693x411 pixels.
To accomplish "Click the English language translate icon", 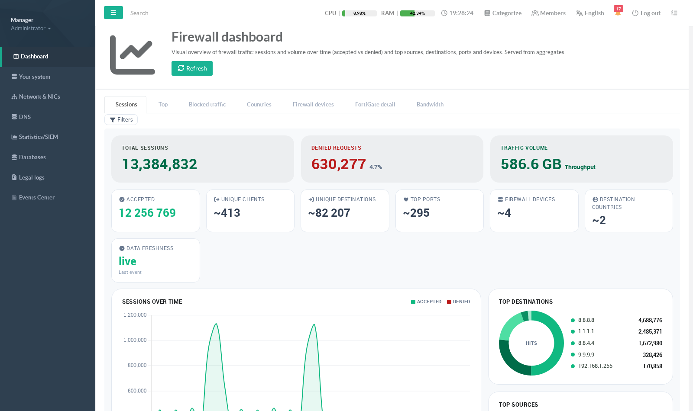I will click(579, 13).
